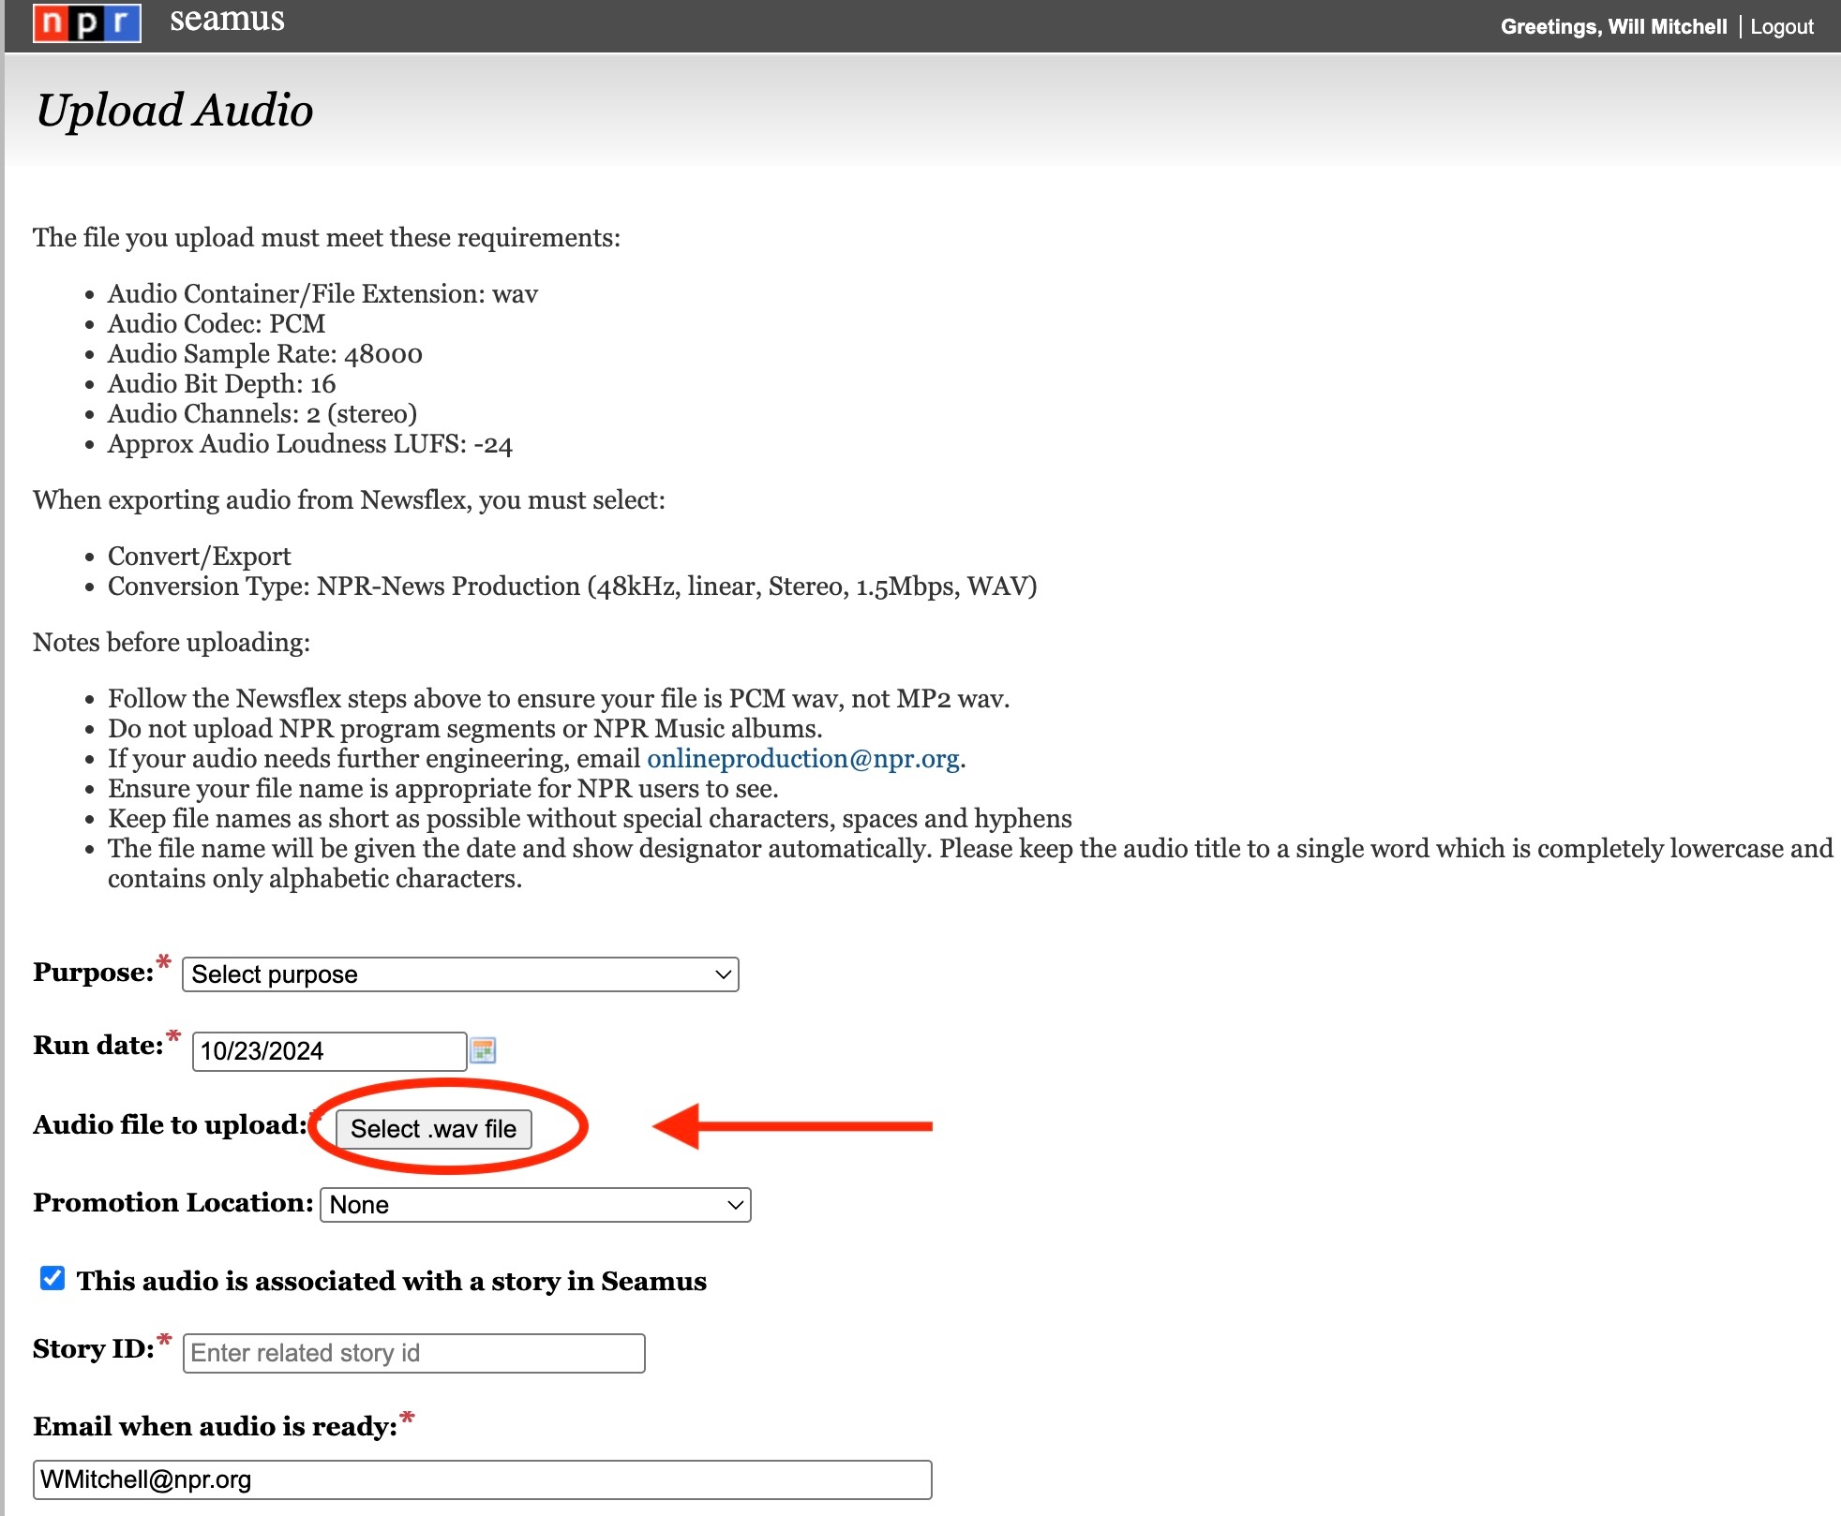Click into the Story ID field
The height and width of the screenshot is (1516, 1841).
(x=414, y=1353)
